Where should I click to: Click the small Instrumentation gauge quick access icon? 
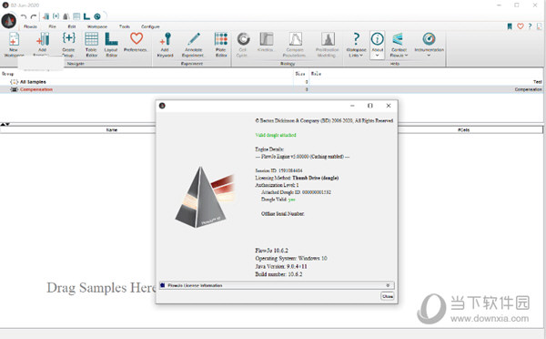[x=97, y=16]
